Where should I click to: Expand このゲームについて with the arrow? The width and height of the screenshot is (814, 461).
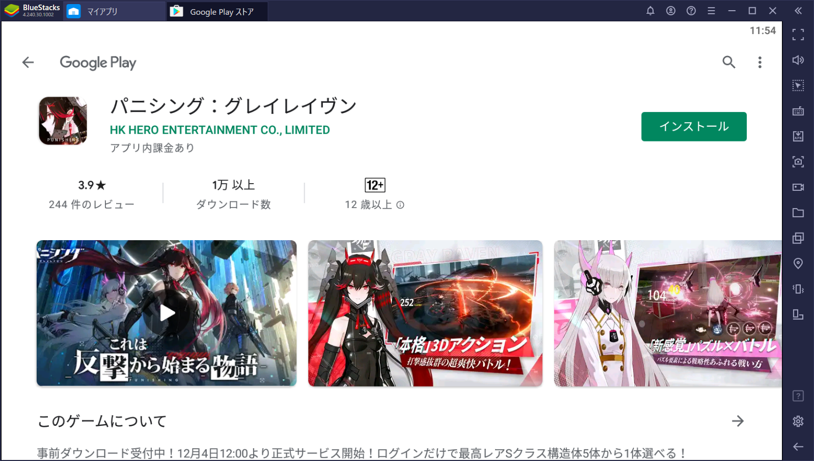click(738, 421)
